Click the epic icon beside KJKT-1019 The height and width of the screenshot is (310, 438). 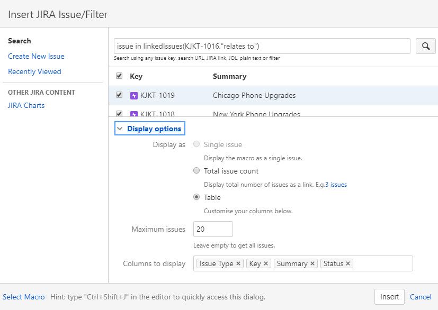coord(134,96)
